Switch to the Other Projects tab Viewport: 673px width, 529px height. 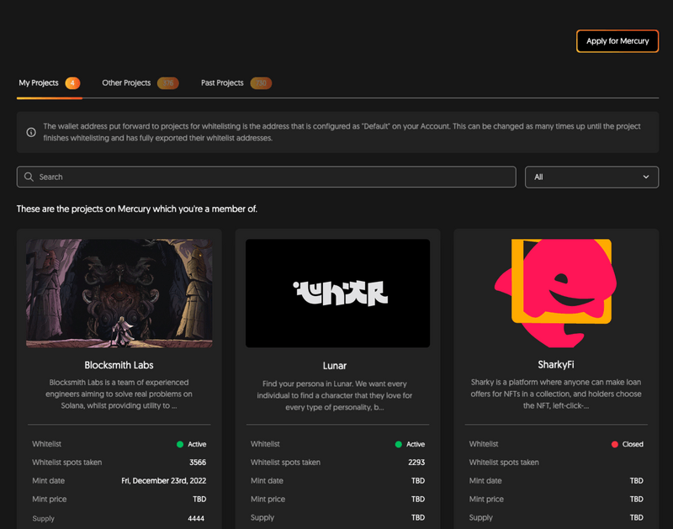(126, 83)
